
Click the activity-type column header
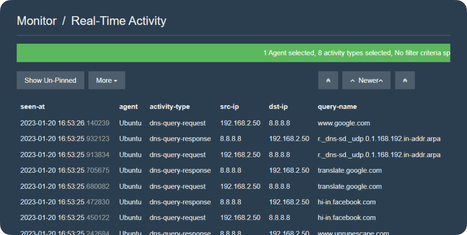170,107
